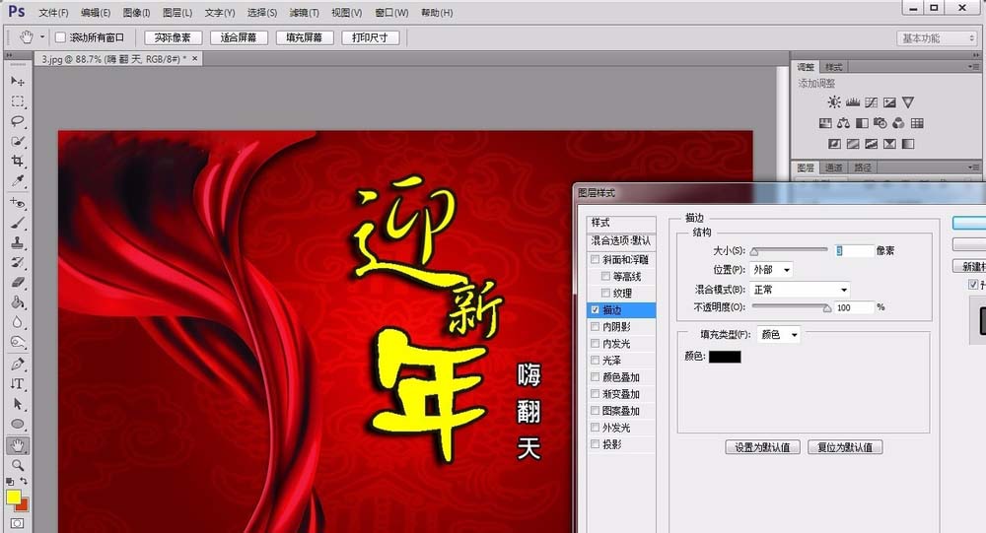Open the stroke 颜色 black swatch
The width and height of the screenshot is (986, 533).
pos(725,357)
